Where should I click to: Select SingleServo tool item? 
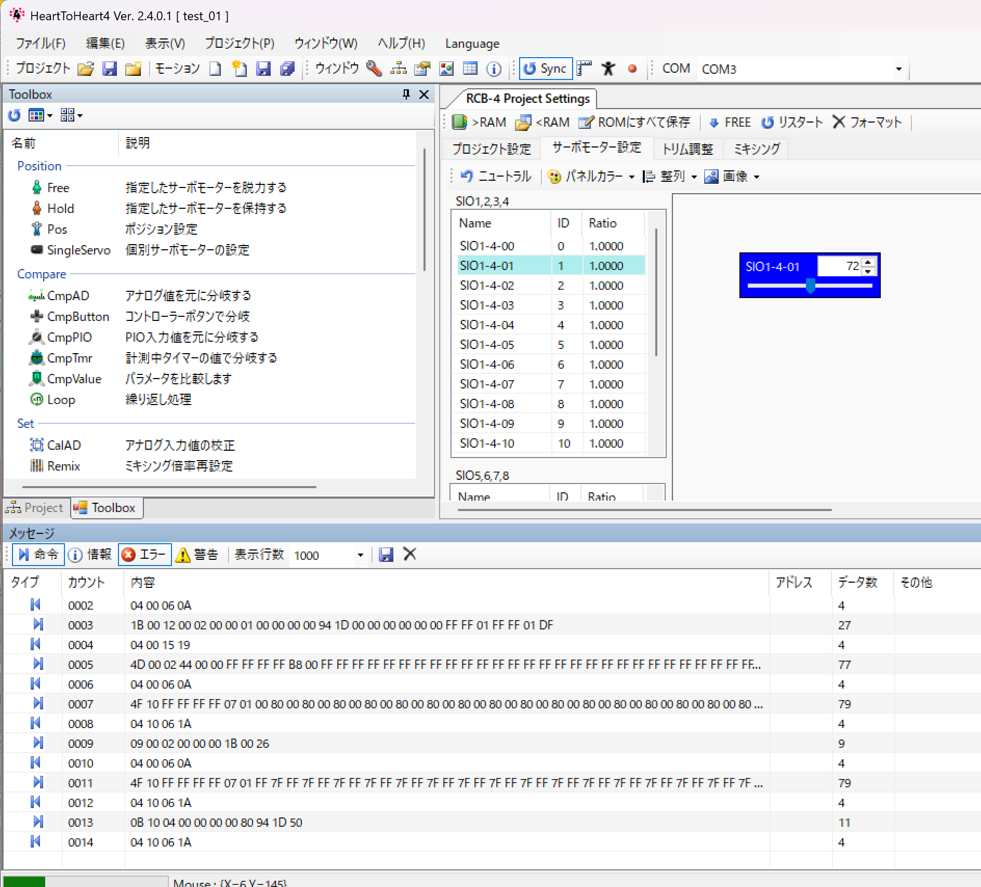(x=78, y=250)
